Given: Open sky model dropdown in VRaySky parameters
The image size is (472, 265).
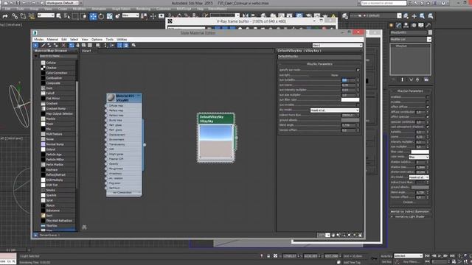Looking at the screenshot, I should pos(335,110).
